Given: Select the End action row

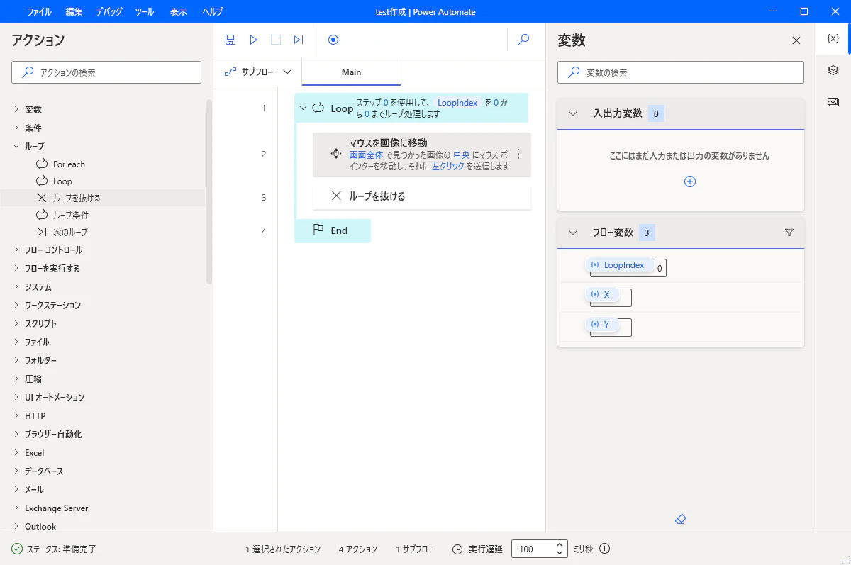Looking at the screenshot, I should [x=333, y=230].
